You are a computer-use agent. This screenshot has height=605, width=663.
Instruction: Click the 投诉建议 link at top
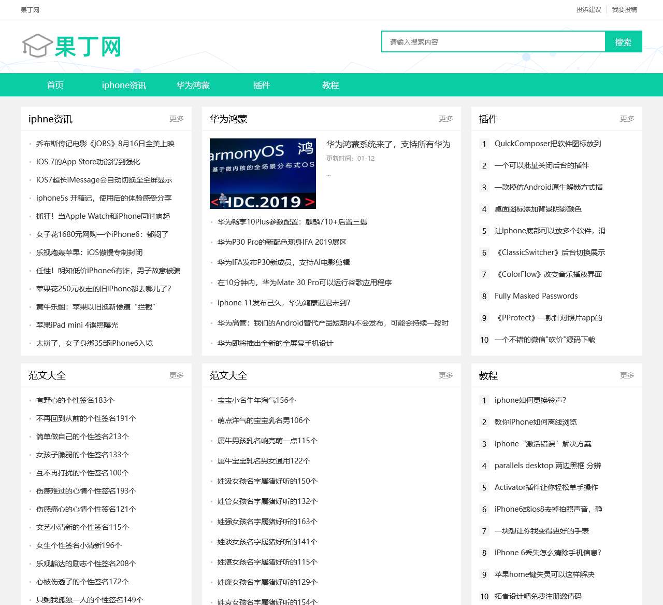click(x=588, y=10)
